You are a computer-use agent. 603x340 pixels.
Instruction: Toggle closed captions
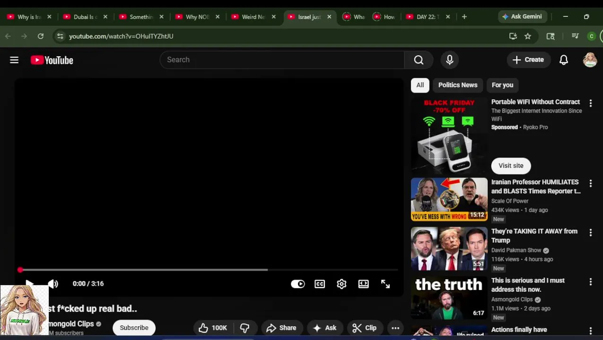click(320, 284)
